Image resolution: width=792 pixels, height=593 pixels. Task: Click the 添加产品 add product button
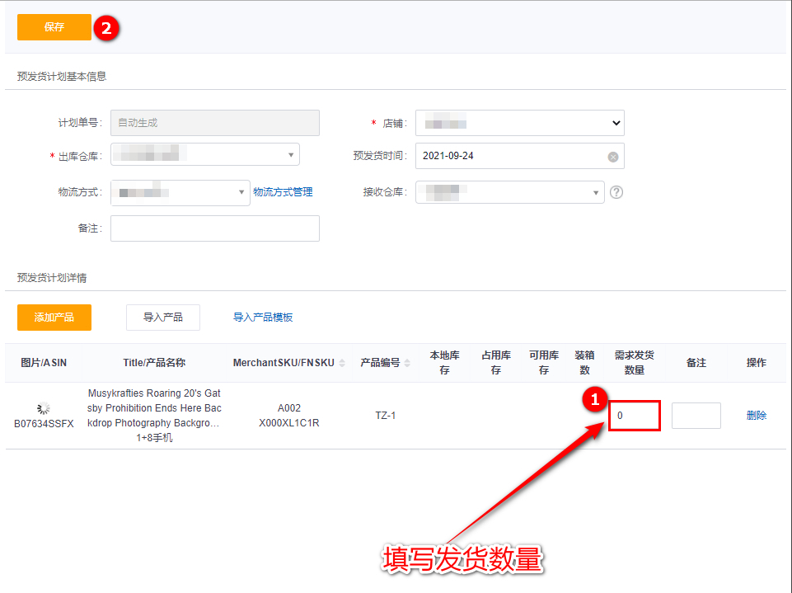pyautogui.click(x=54, y=318)
